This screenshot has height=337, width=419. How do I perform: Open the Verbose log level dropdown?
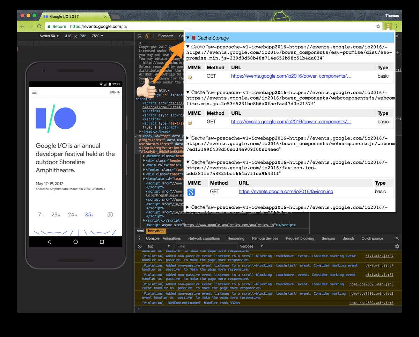[x=251, y=246]
